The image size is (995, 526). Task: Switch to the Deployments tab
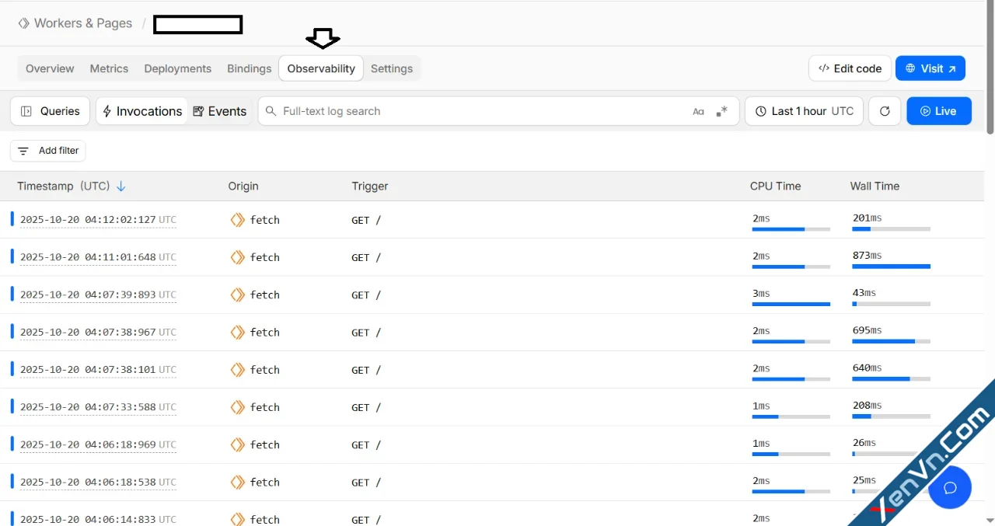coord(177,68)
